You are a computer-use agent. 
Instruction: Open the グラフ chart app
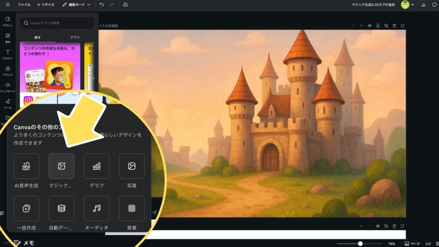[x=96, y=166]
